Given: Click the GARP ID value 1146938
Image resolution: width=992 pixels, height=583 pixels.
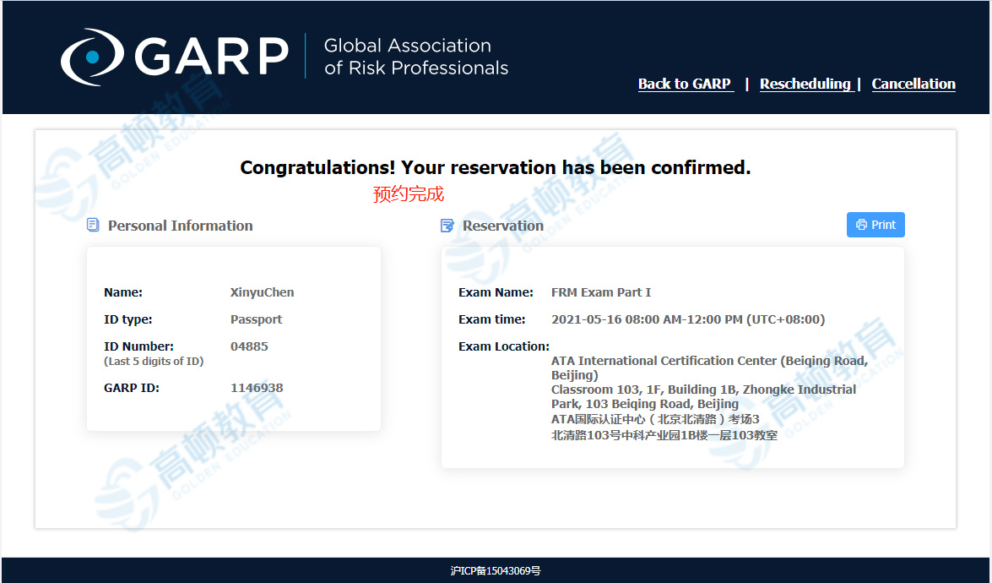Looking at the screenshot, I should coord(257,388).
